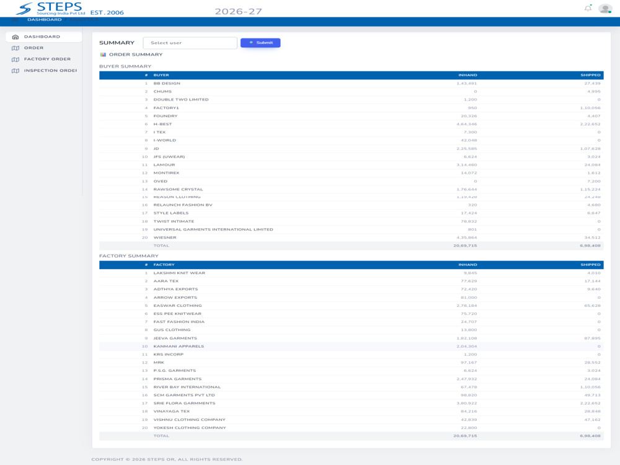
Task: Select the H-BEST buyer row
Action: point(351,124)
